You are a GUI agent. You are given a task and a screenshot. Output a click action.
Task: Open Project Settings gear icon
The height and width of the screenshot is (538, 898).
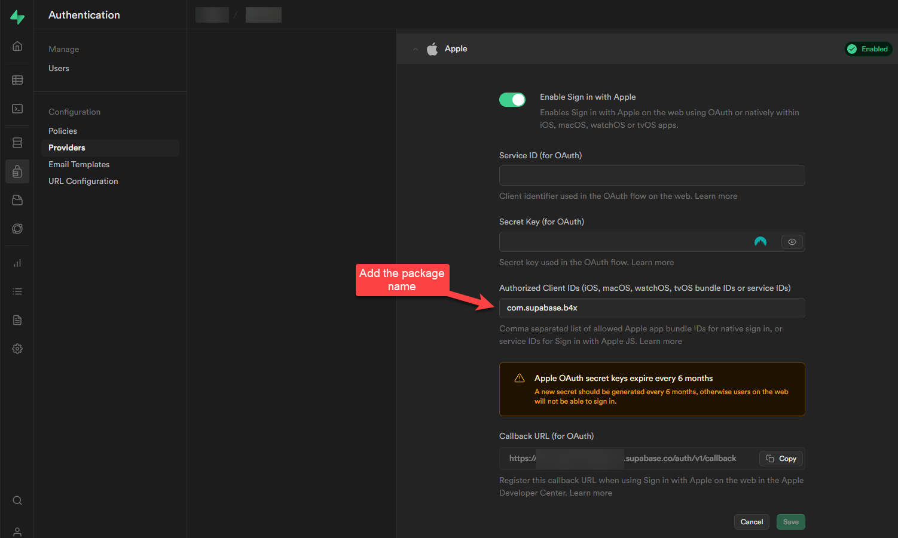pos(17,349)
